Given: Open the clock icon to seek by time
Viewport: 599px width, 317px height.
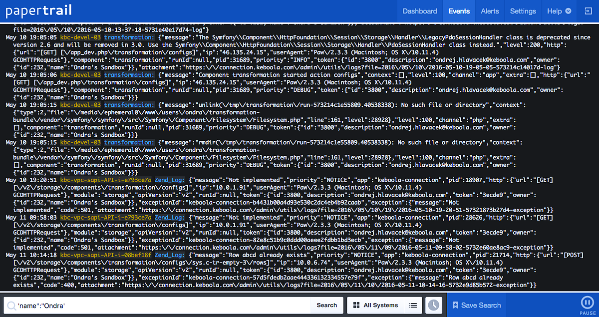Looking at the screenshot, I should click(434, 305).
